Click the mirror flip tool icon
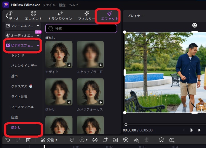The height and width of the screenshot is (148, 206). point(136,140)
